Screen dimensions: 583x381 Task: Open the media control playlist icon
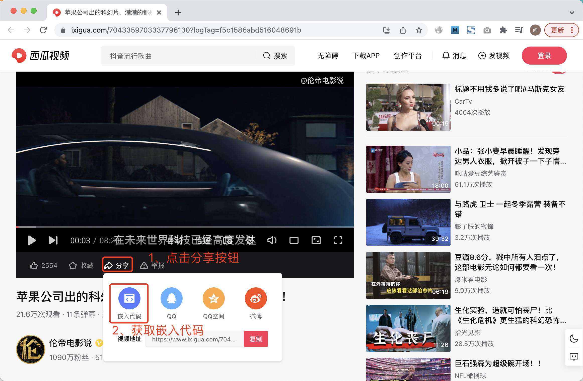pos(519,30)
